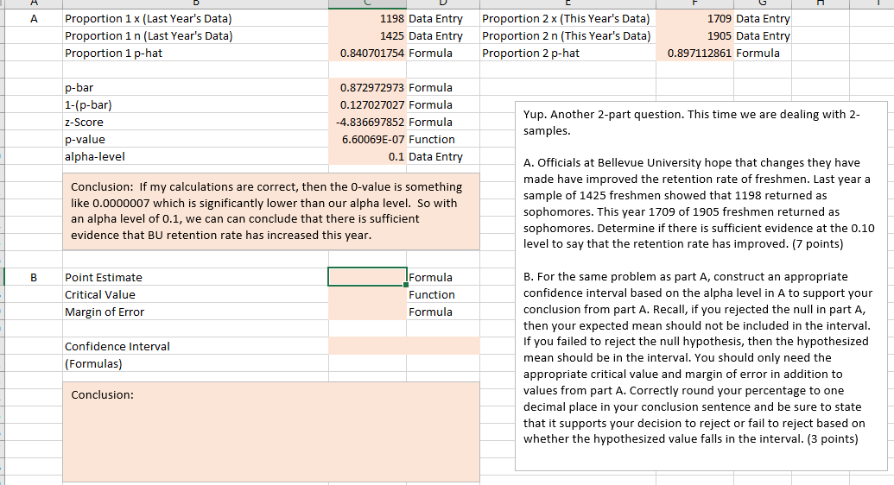Image resolution: width=894 pixels, height=485 pixels.
Task: Click the Critical Value entry cell
Action: pos(367,294)
